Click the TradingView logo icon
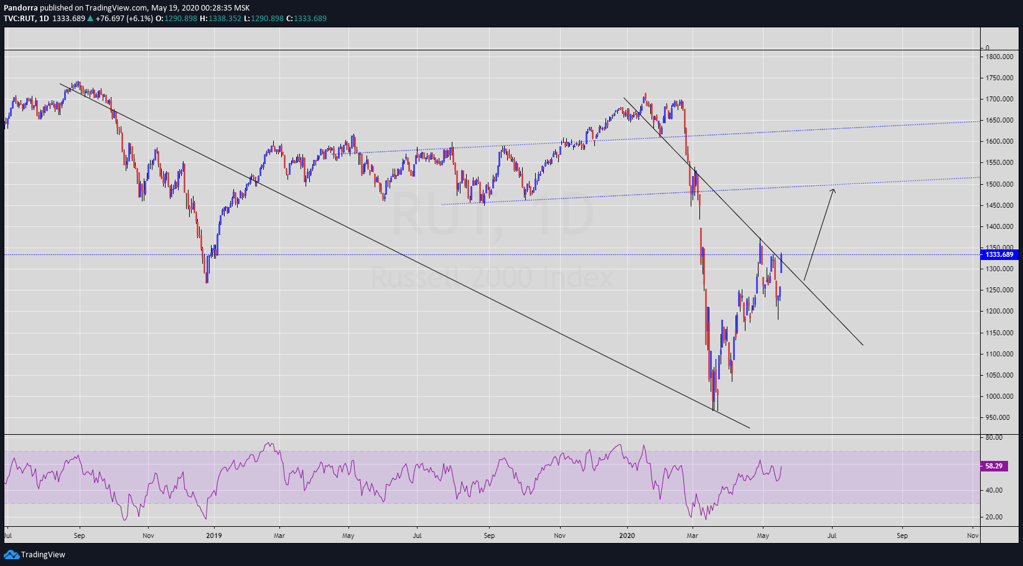The width and height of the screenshot is (1023, 566). pyautogui.click(x=11, y=554)
